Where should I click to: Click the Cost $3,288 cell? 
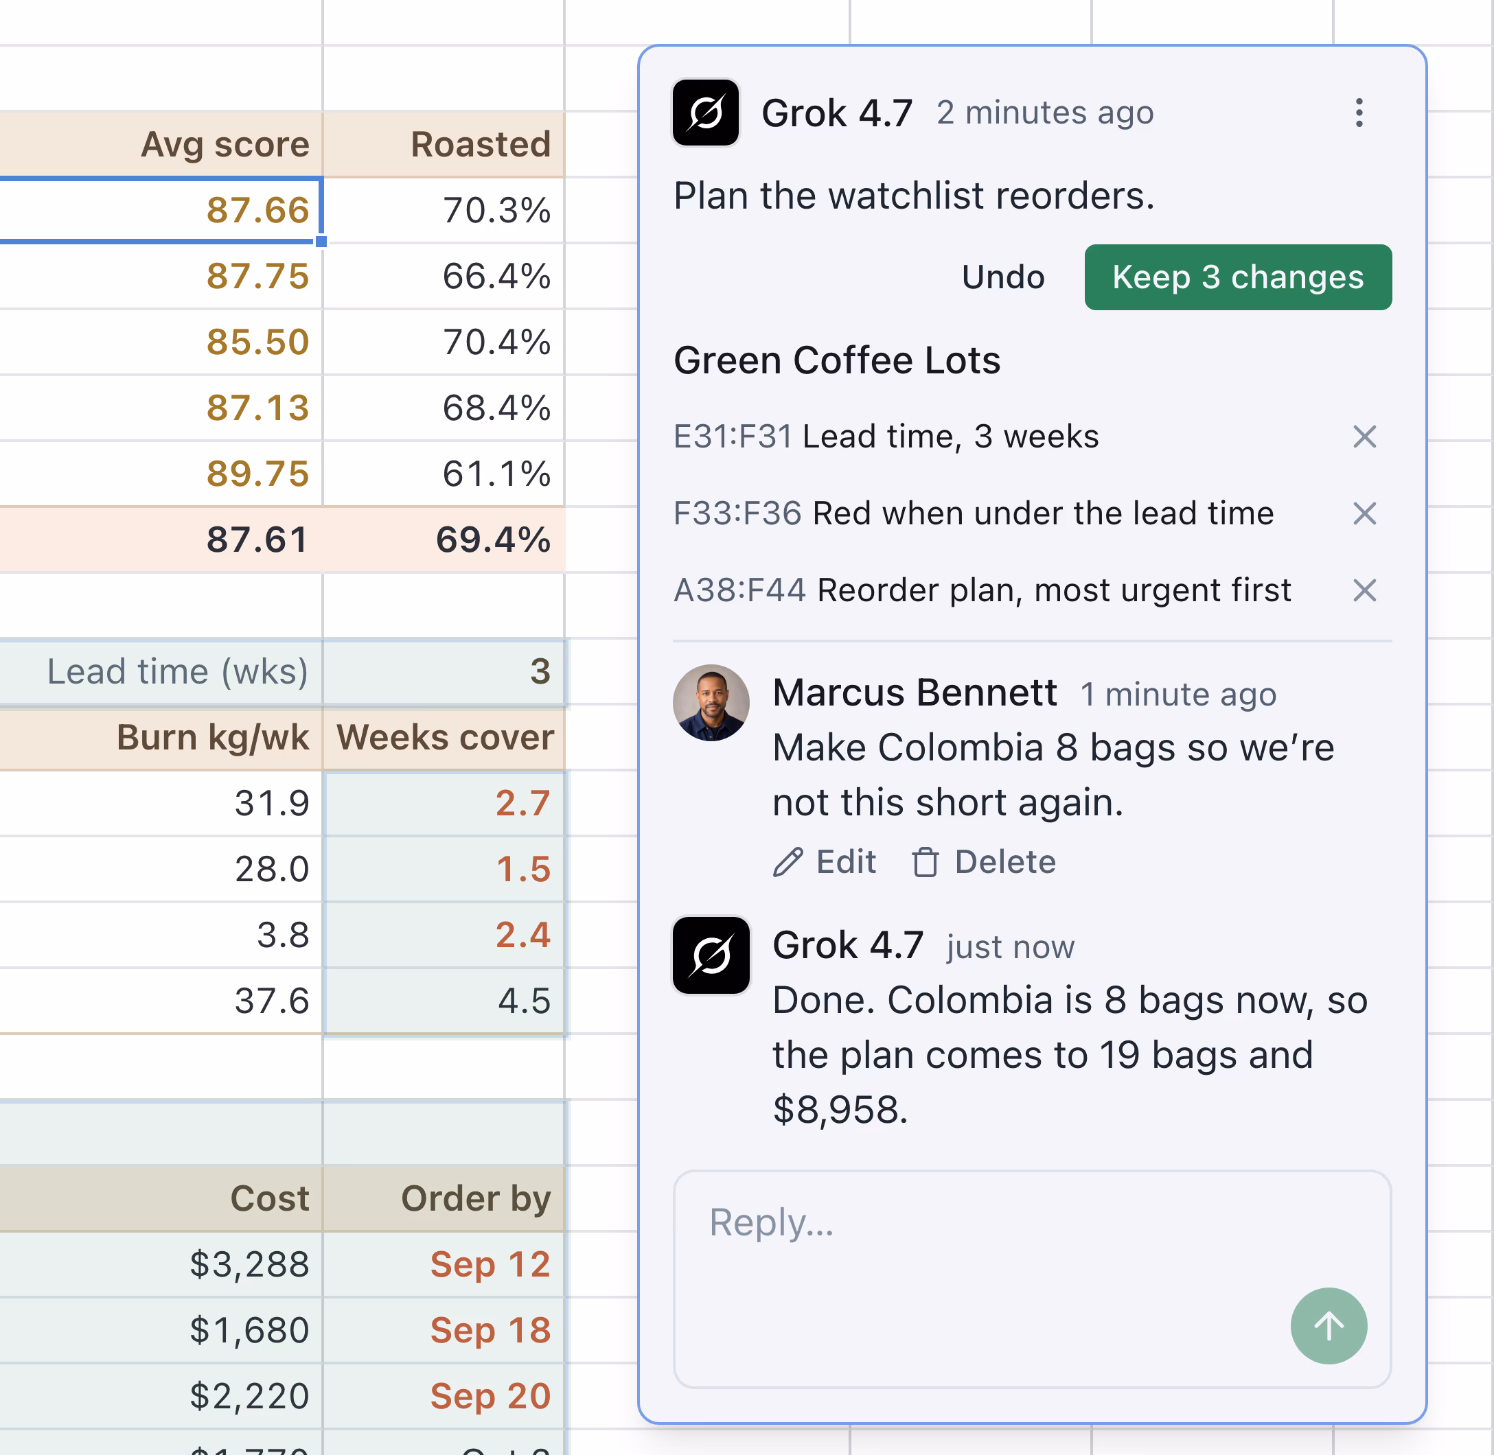click(x=161, y=1264)
